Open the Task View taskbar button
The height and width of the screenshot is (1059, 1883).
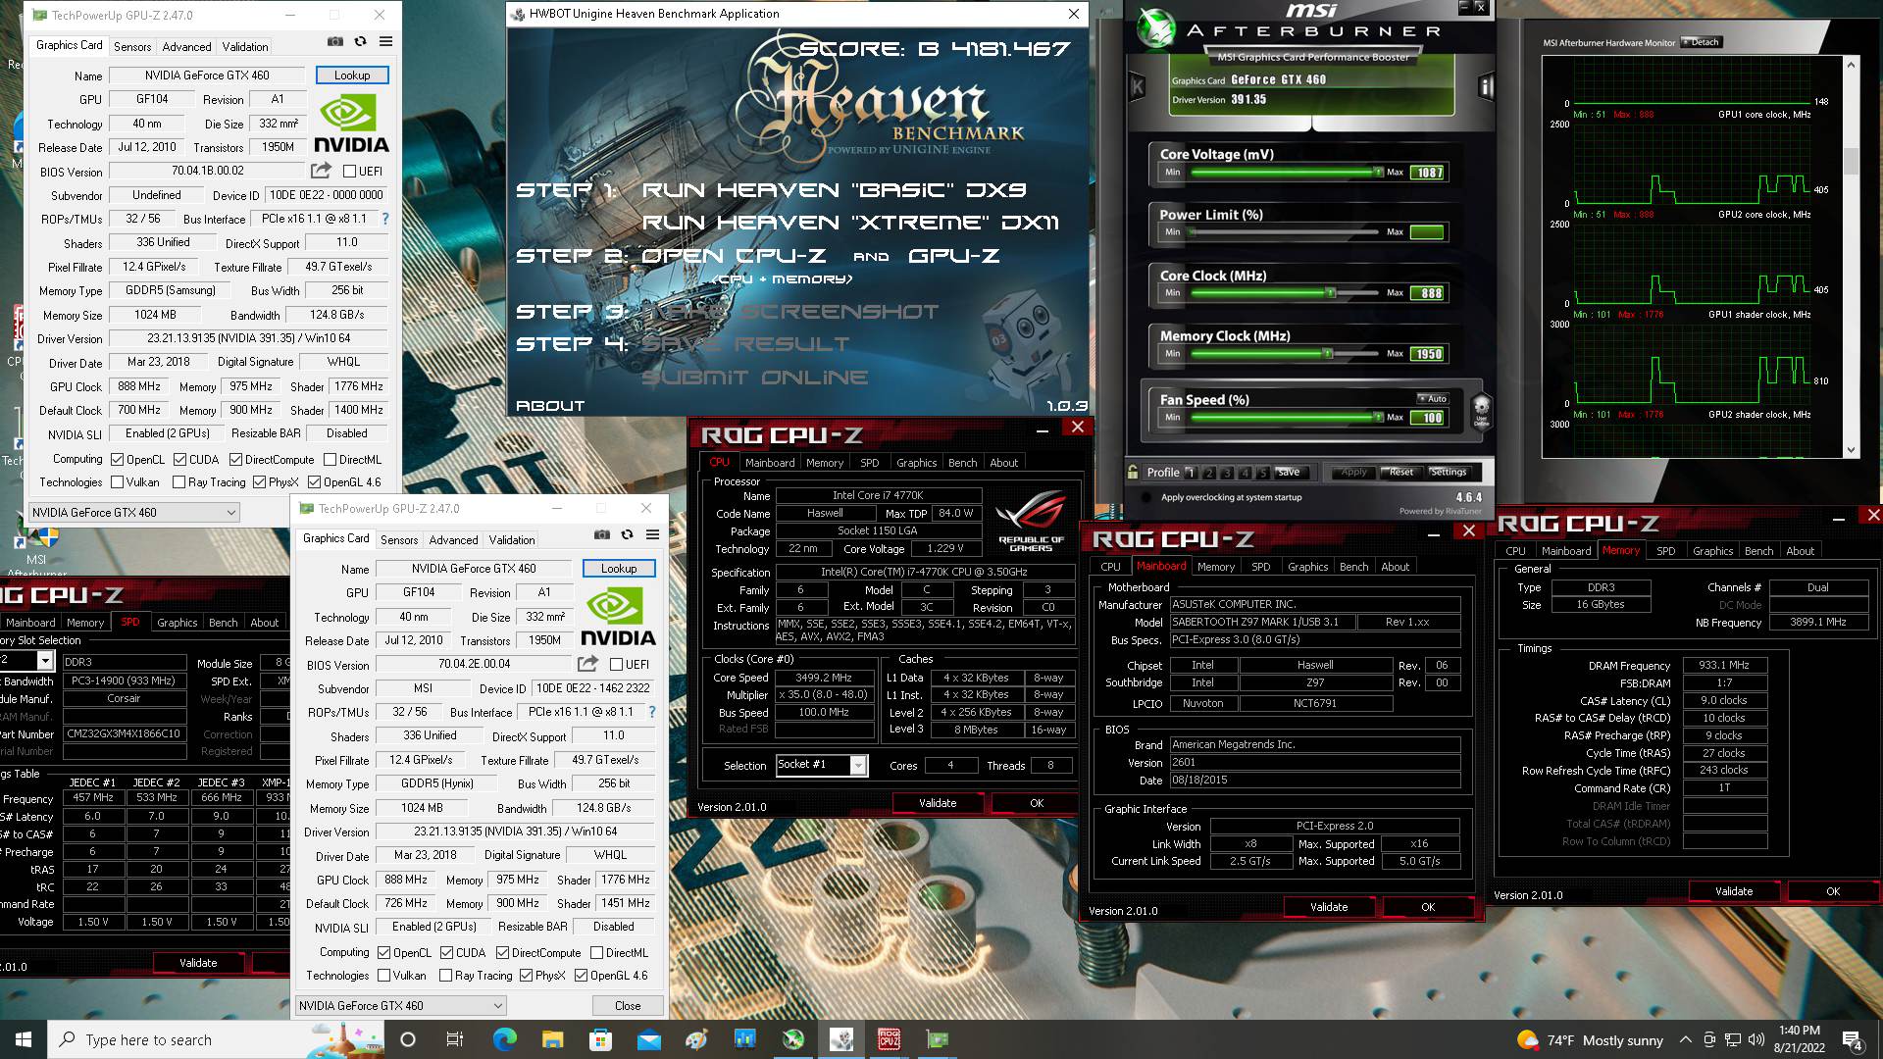point(454,1039)
